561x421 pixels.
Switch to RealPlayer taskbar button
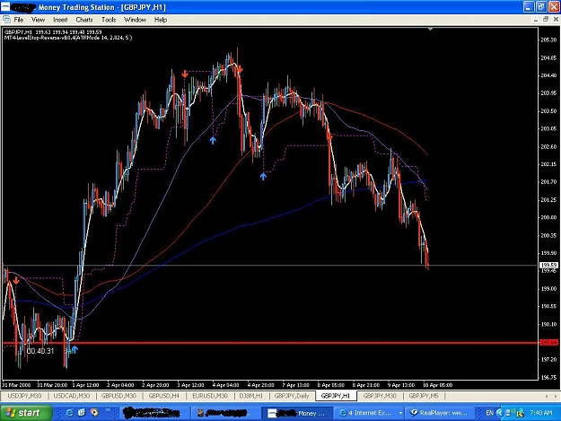tap(440, 413)
